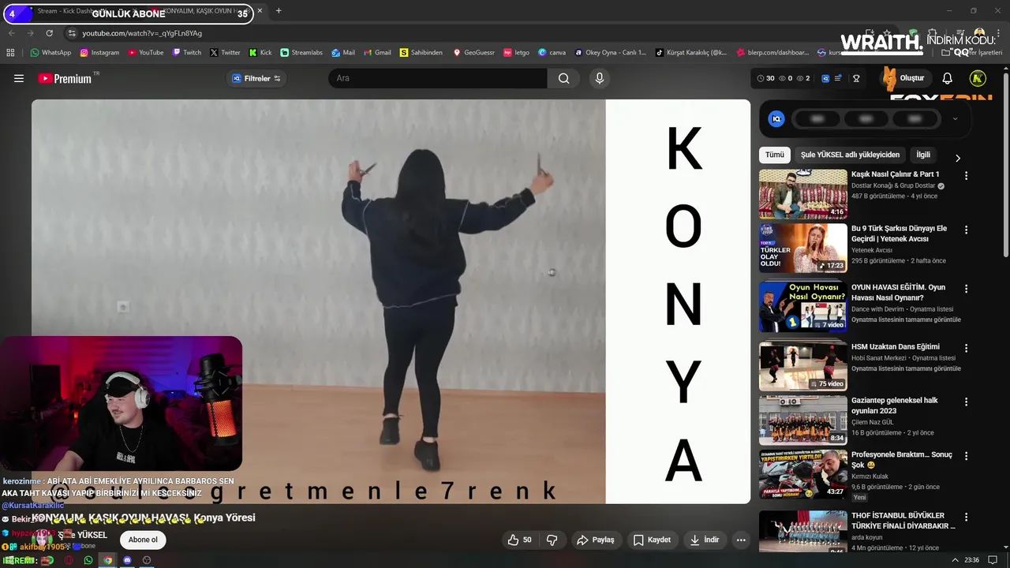Open Okey Oyna bookmark
This screenshot has width=1010, height=568.
coord(610,53)
